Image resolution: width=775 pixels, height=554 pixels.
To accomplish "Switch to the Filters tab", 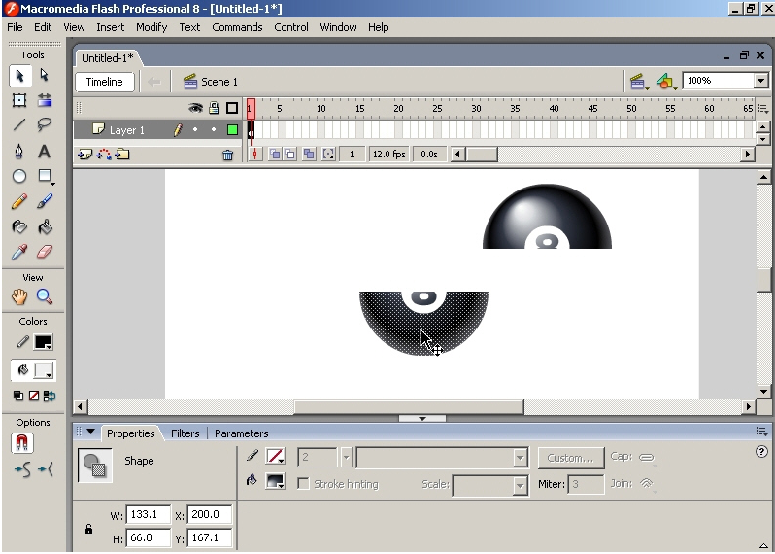I will click(x=185, y=433).
